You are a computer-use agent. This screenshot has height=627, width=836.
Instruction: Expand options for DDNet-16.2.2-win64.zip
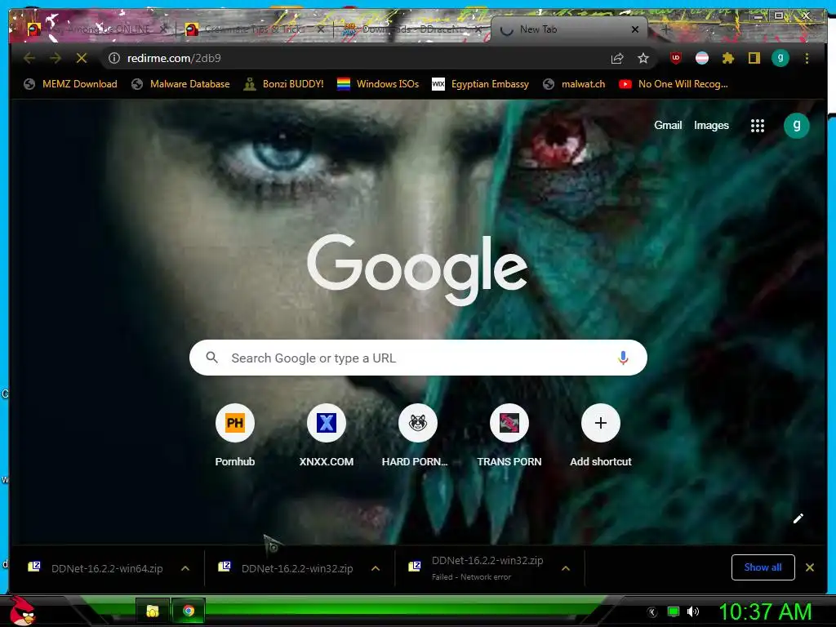click(185, 568)
